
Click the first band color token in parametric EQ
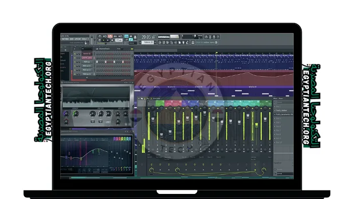(x=115, y=139)
